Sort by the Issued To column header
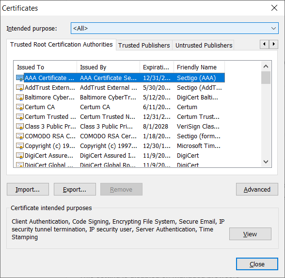This screenshot has height=278, width=285. pos(45,67)
